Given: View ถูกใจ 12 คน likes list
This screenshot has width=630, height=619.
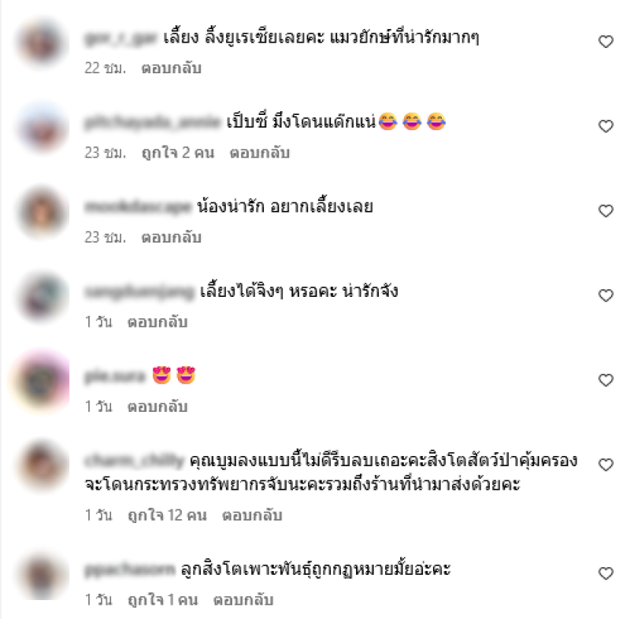Looking at the screenshot, I should click(167, 515).
